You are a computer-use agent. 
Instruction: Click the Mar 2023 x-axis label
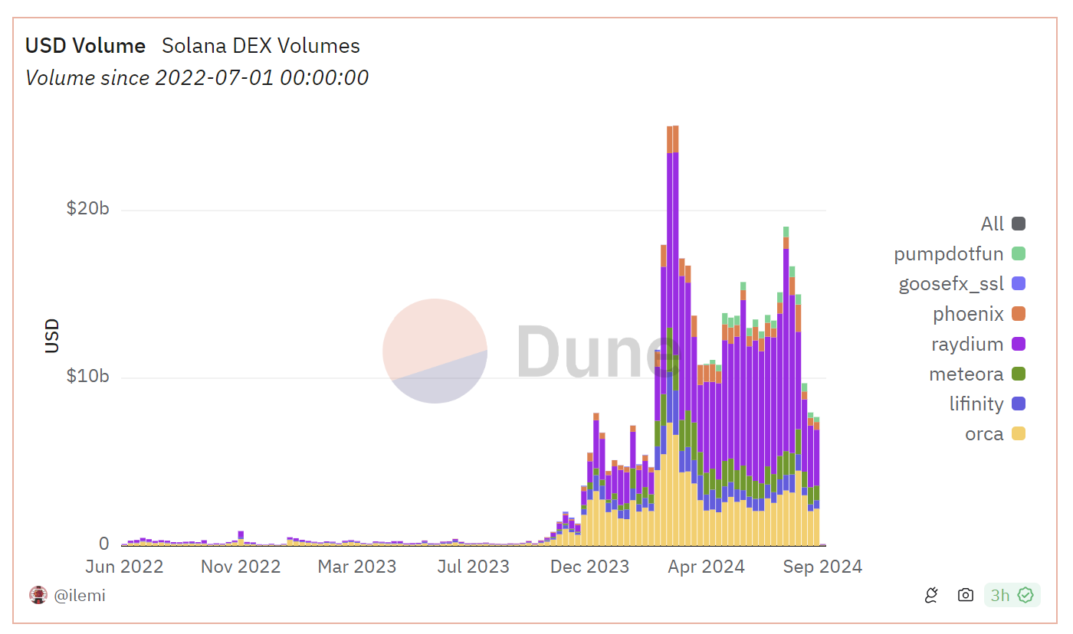357,567
